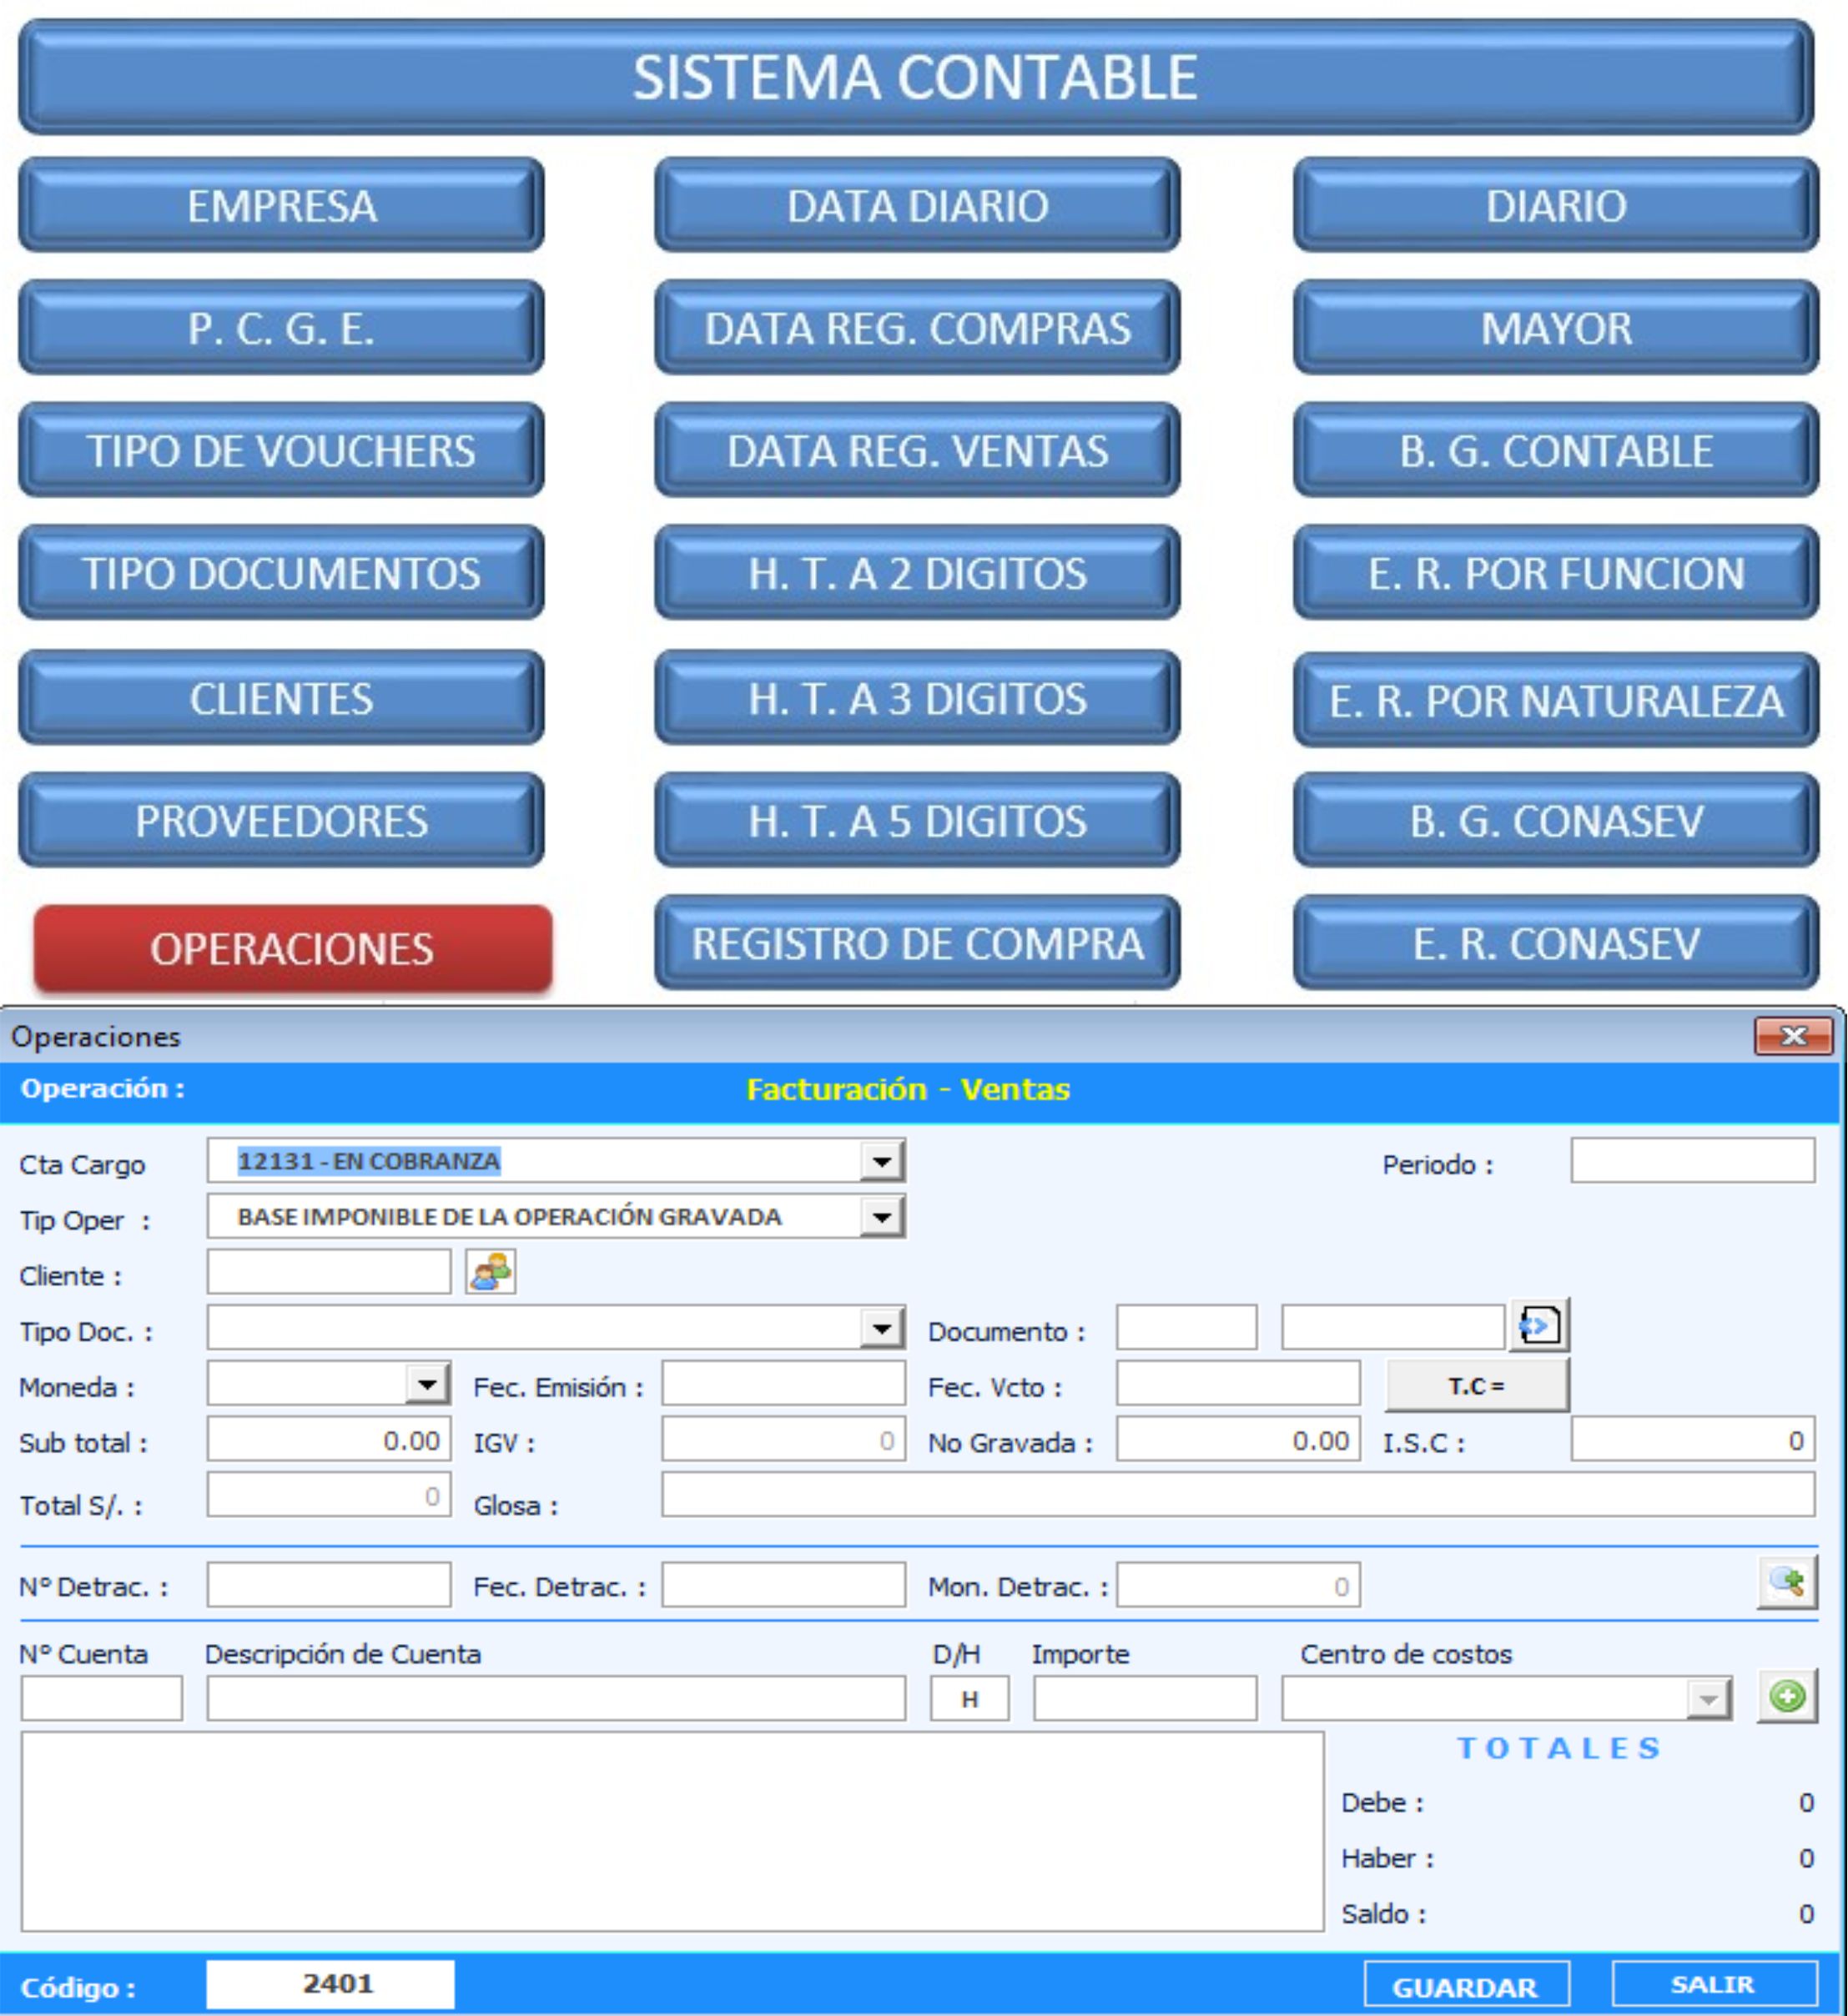Click the document lookup icon beside Documento
This screenshot has width=1848, height=2016.
pos(1539,1327)
